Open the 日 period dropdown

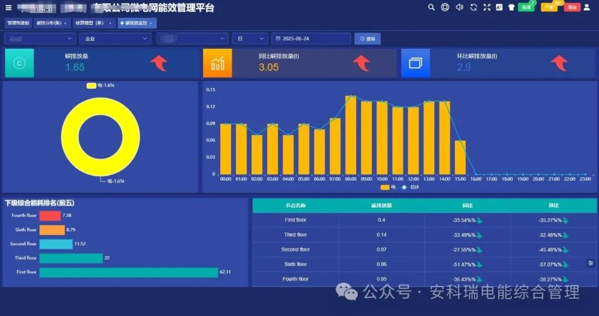click(250, 39)
